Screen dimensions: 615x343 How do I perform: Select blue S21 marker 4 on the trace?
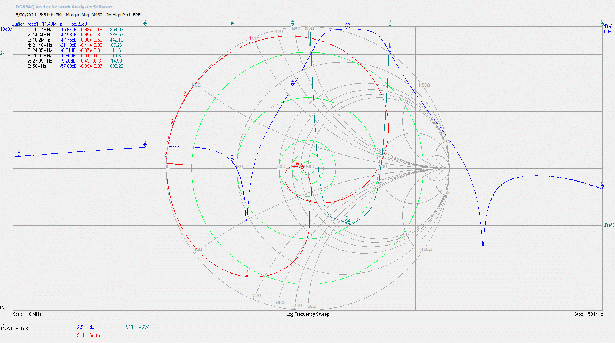point(293,83)
